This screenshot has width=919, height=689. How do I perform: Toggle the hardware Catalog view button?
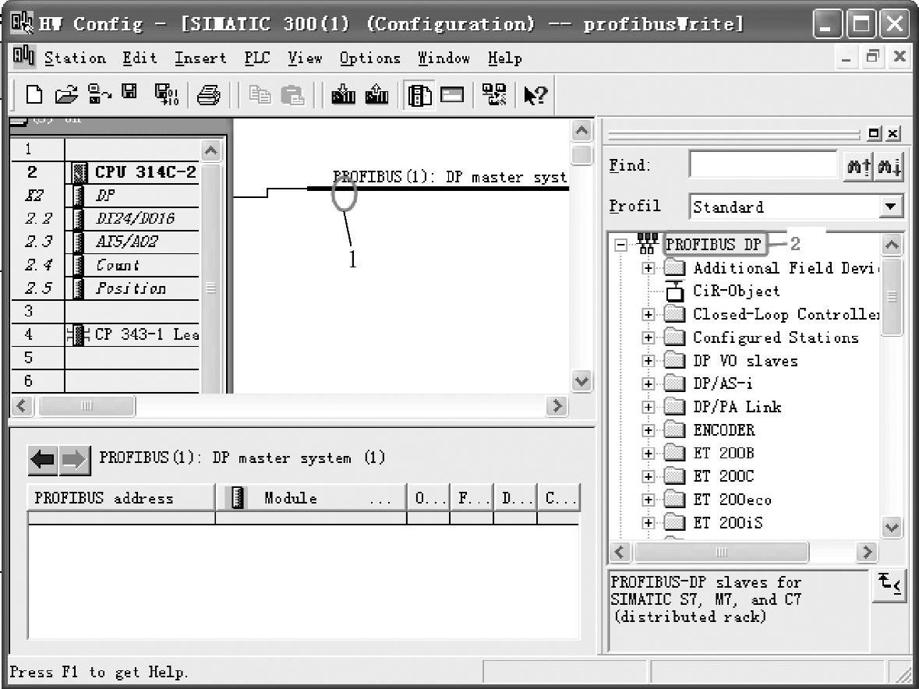419,95
